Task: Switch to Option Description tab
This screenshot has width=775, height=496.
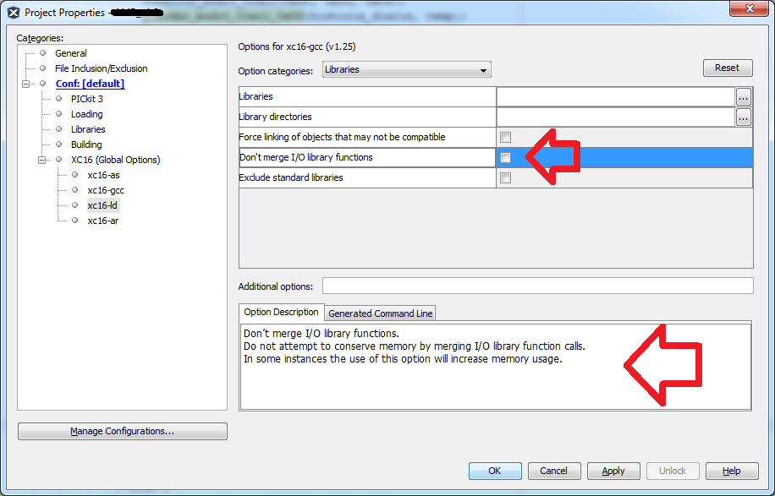Action: click(x=281, y=312)
